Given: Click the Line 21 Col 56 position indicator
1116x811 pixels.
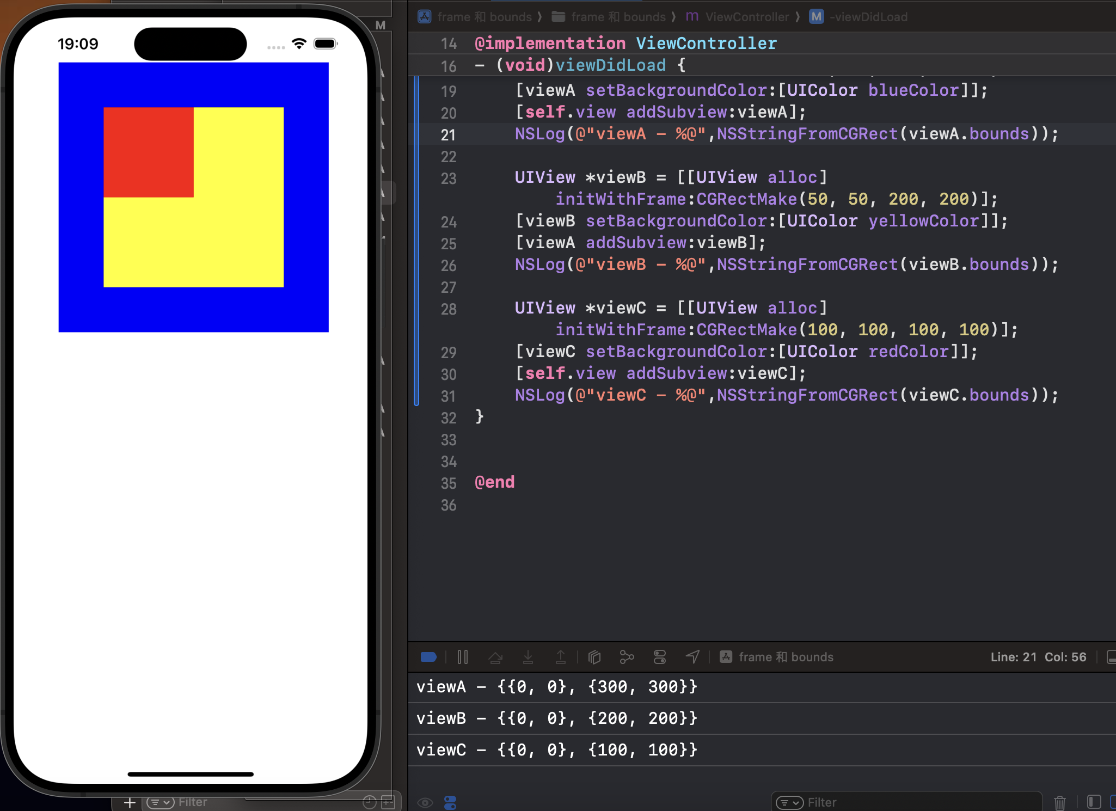Looking at the screenshot, I should [1038, 657].
